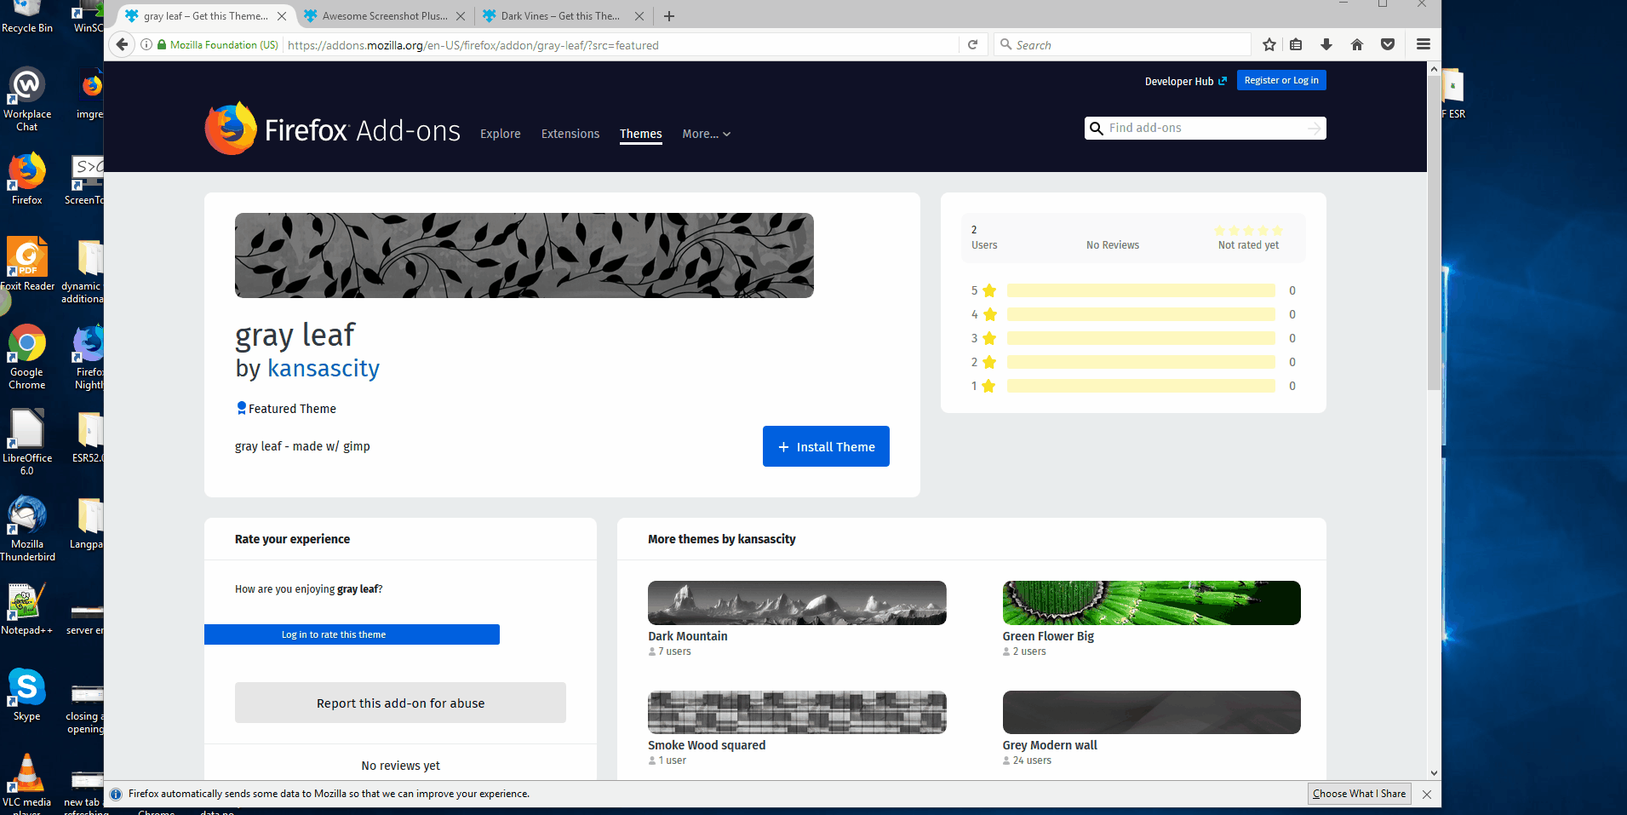Viewport: 1627px width, 815px height.
Task: Launch Google Chrome desktop shortcut
Action: pyautogui.click(x=27, y=357)
